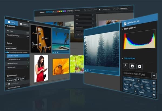Collapse the Sammlungen section

click(6, 76)
